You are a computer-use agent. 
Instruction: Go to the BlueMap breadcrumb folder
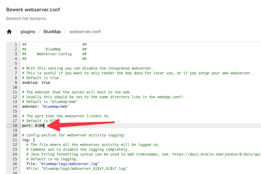pyautogui.click(x=52, y=32)
